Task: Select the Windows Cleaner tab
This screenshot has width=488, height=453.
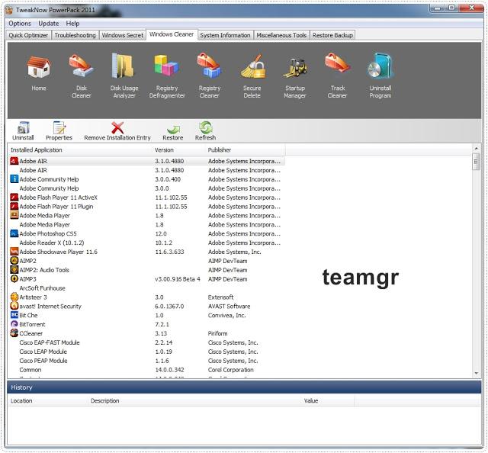Action: tap(172, 34)
